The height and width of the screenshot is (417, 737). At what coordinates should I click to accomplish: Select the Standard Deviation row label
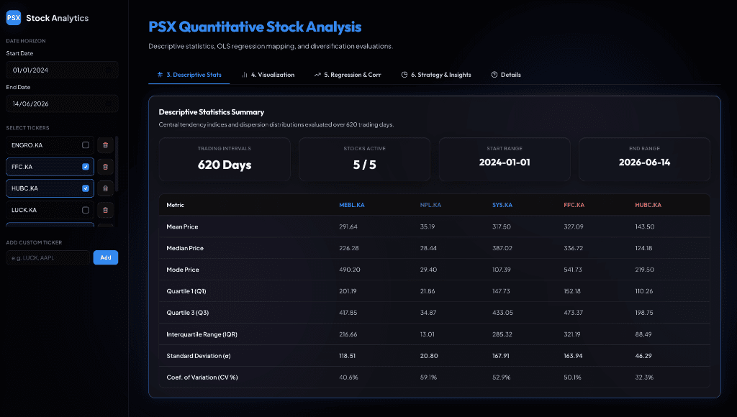pos(199,356)
